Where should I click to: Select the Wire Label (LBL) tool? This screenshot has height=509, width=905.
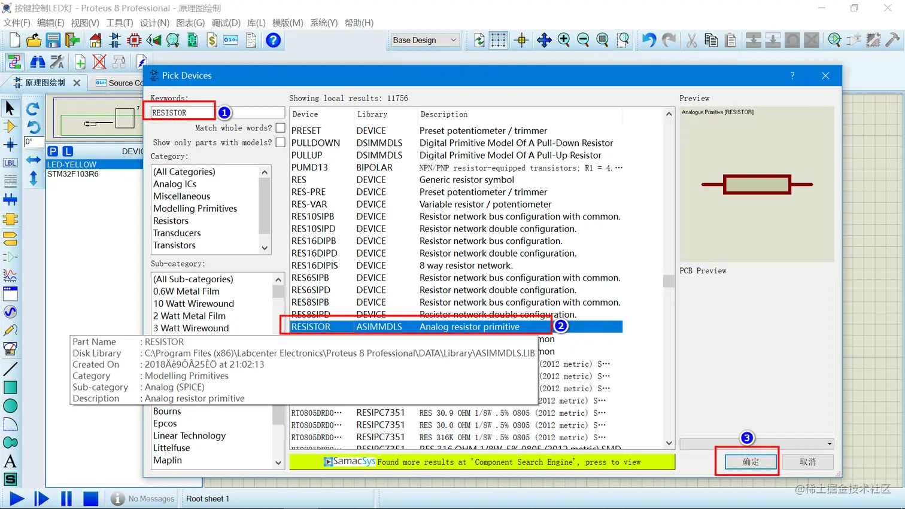point(10,163)
